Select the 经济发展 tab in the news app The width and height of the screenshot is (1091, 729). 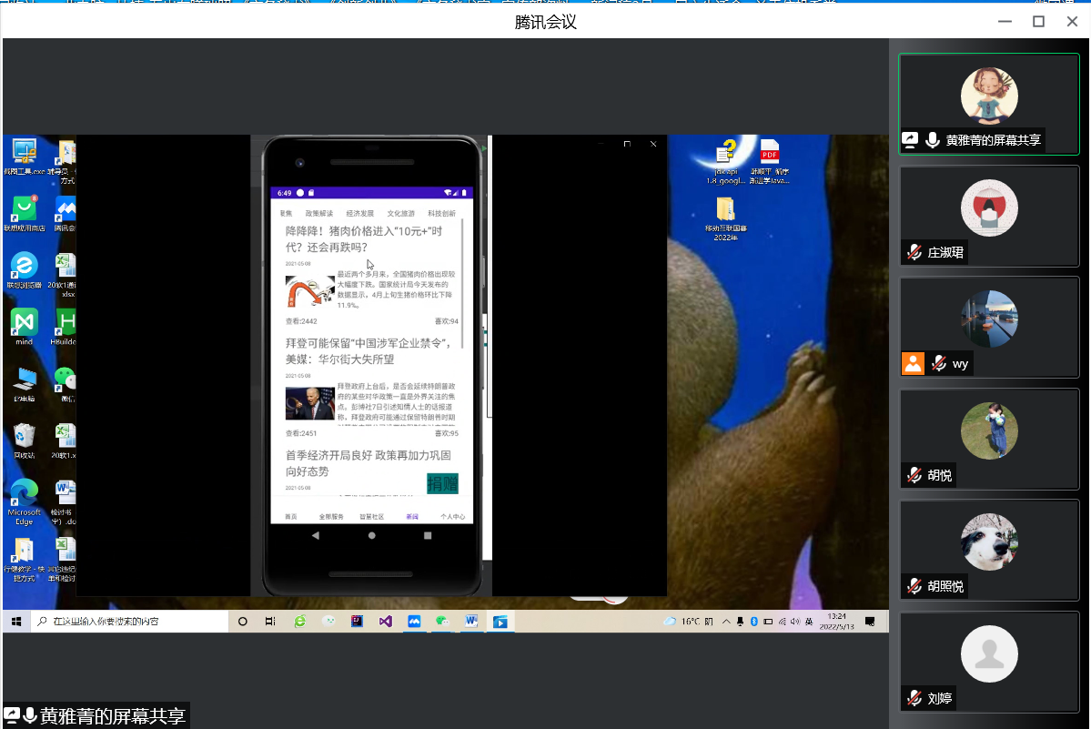point(359,214)
